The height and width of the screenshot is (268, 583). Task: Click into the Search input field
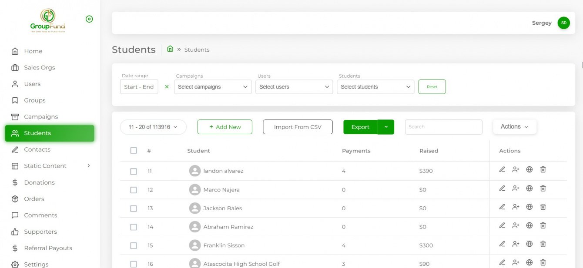[443, 127]
